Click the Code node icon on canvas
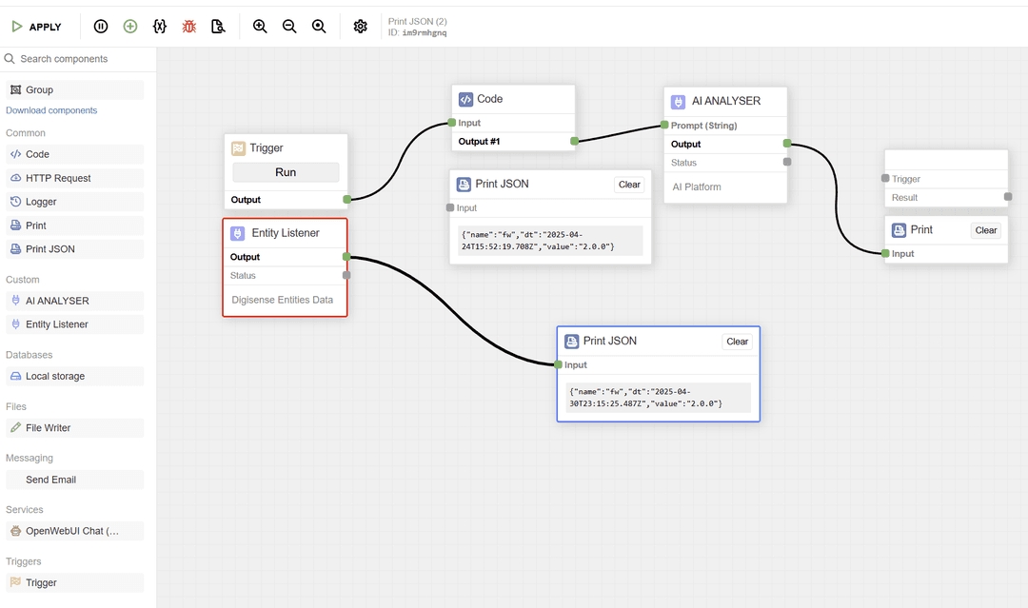The height and width of the screenshot is (608, 1028). click(465, 100)
